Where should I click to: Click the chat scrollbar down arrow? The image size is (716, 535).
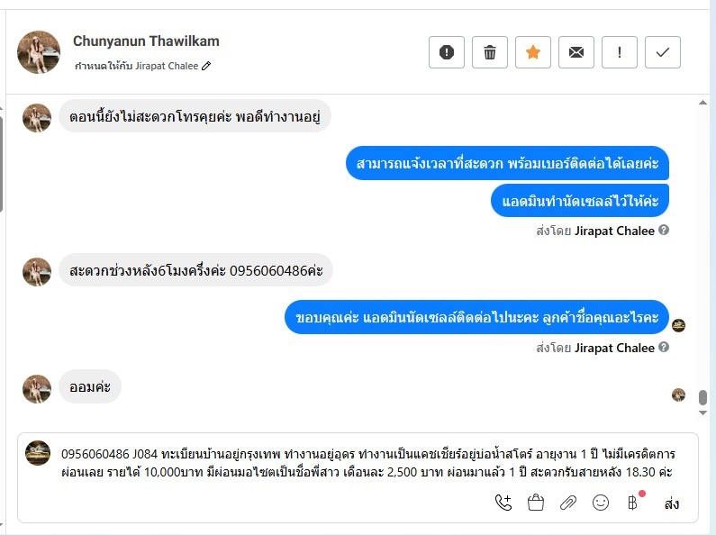(x=703, y=413)
